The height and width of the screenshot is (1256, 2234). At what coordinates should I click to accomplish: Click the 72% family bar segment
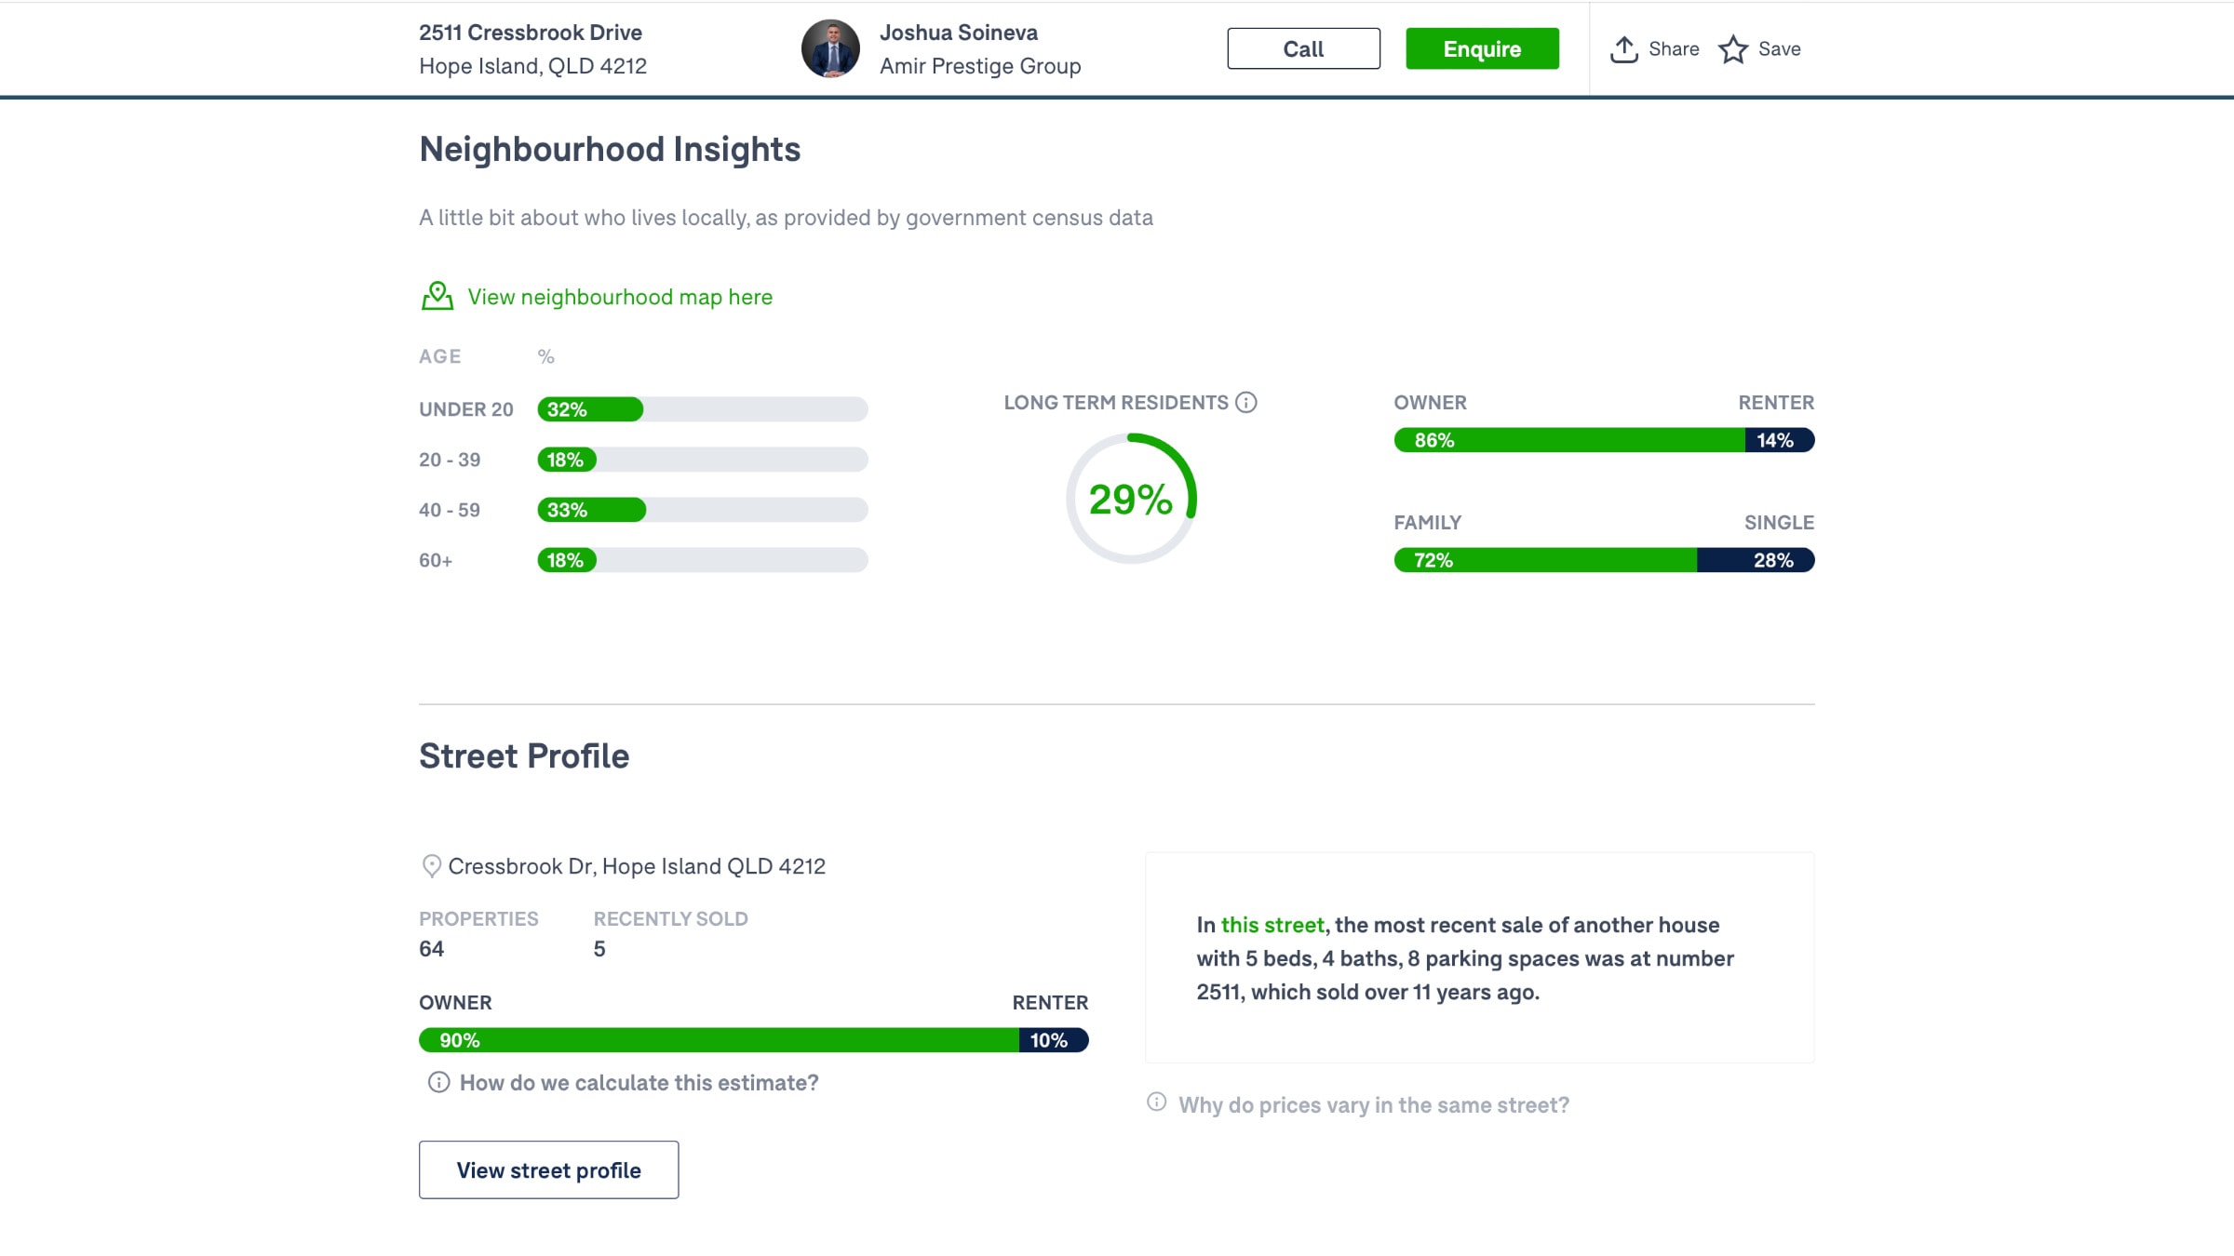tap(1545, 560)
